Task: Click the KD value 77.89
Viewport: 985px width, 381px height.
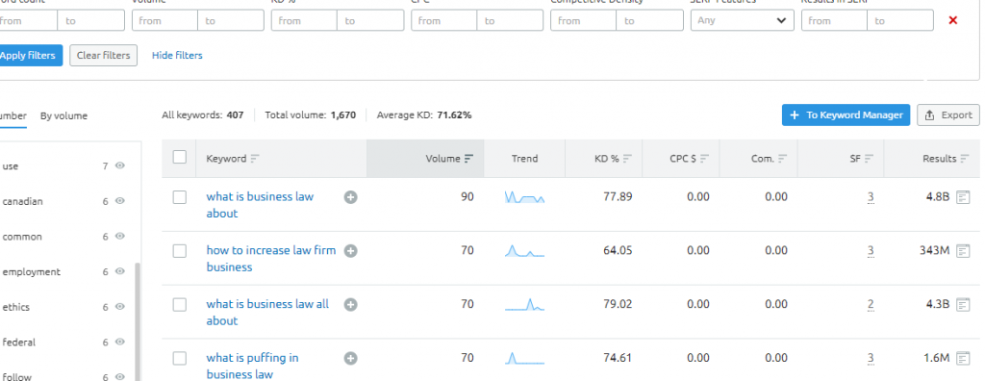Action: 618,197
